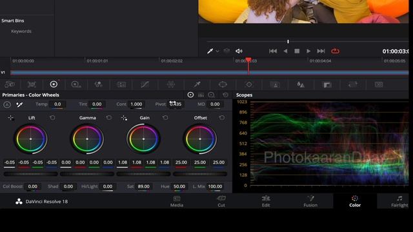Screen dimensions: 413x232
Task: Open the Camera Raw palette
Action: click(10, 84)
